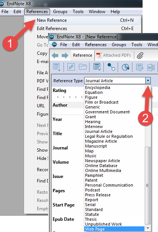Screen dimensions: 158x232
Task: Select Encyclopedia reference type
Action: [97, 87]
